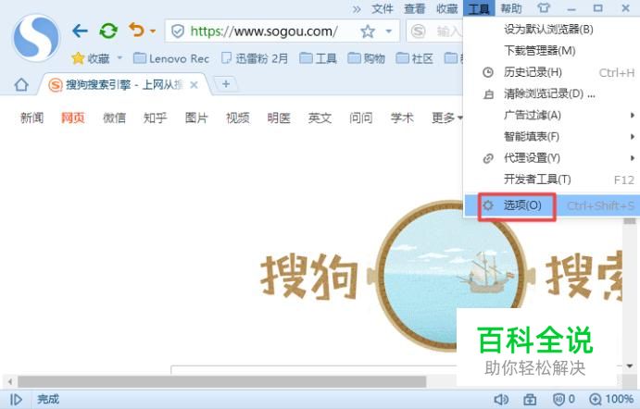Open the 迅雷粉 2月 bookmark
This screenshot has width=640, height=409.
[255, 58]
